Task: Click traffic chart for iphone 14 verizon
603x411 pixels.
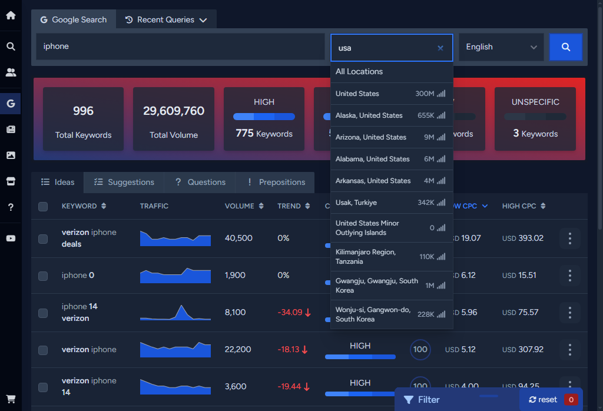Action: coord(175,313)
